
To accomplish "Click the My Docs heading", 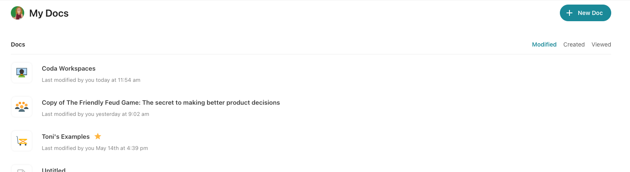I will pyautogui.click(x=49, y=13).
